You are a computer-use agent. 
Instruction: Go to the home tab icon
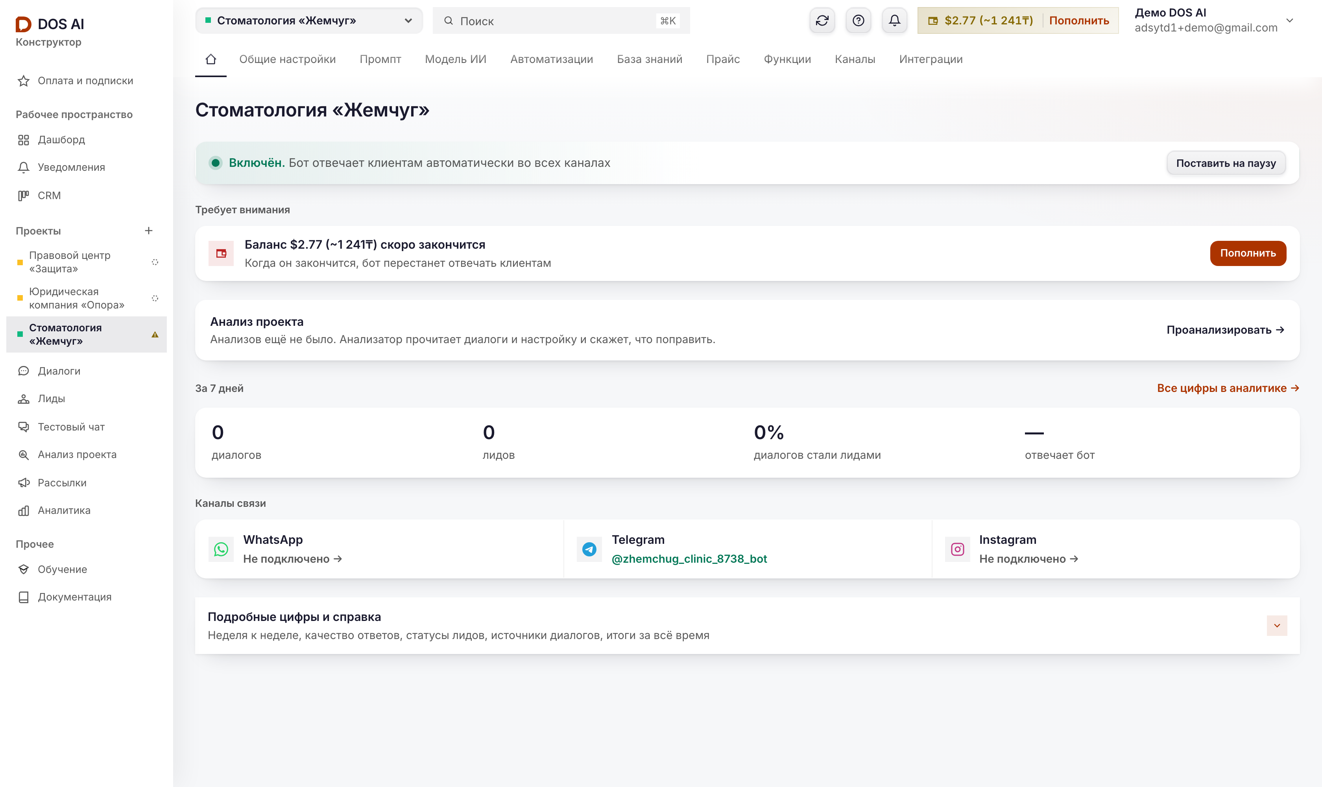point(210,59)
